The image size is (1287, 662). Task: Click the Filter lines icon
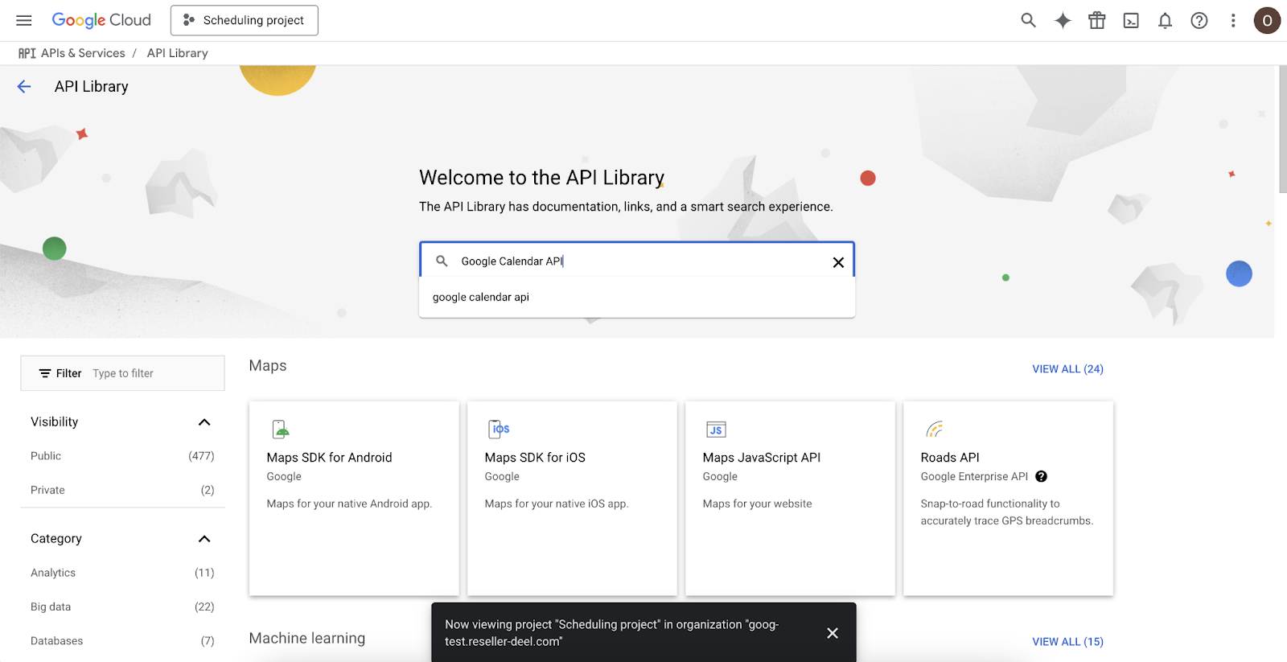click(45, 373)
